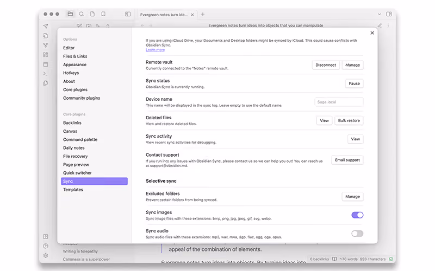Toggle reading view book icon in status bar
This screenshot has width=435, height=271.
coord(334,259)
